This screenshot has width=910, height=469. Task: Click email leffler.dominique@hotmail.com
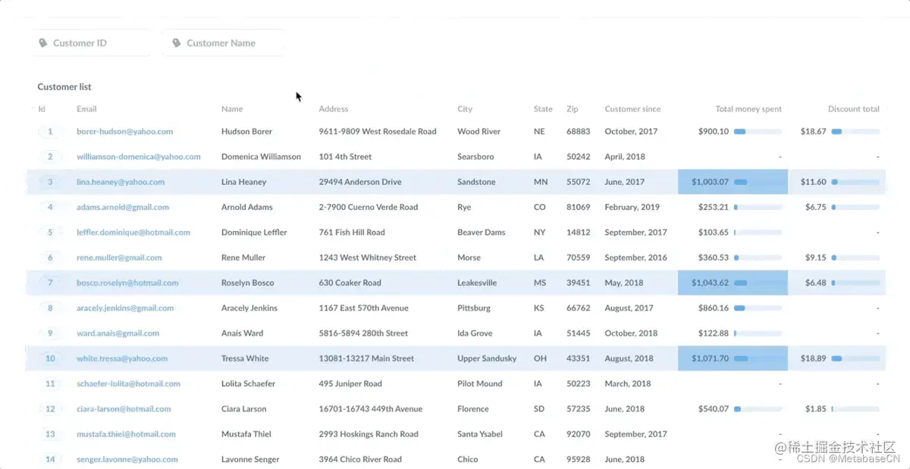pos(133,233)
